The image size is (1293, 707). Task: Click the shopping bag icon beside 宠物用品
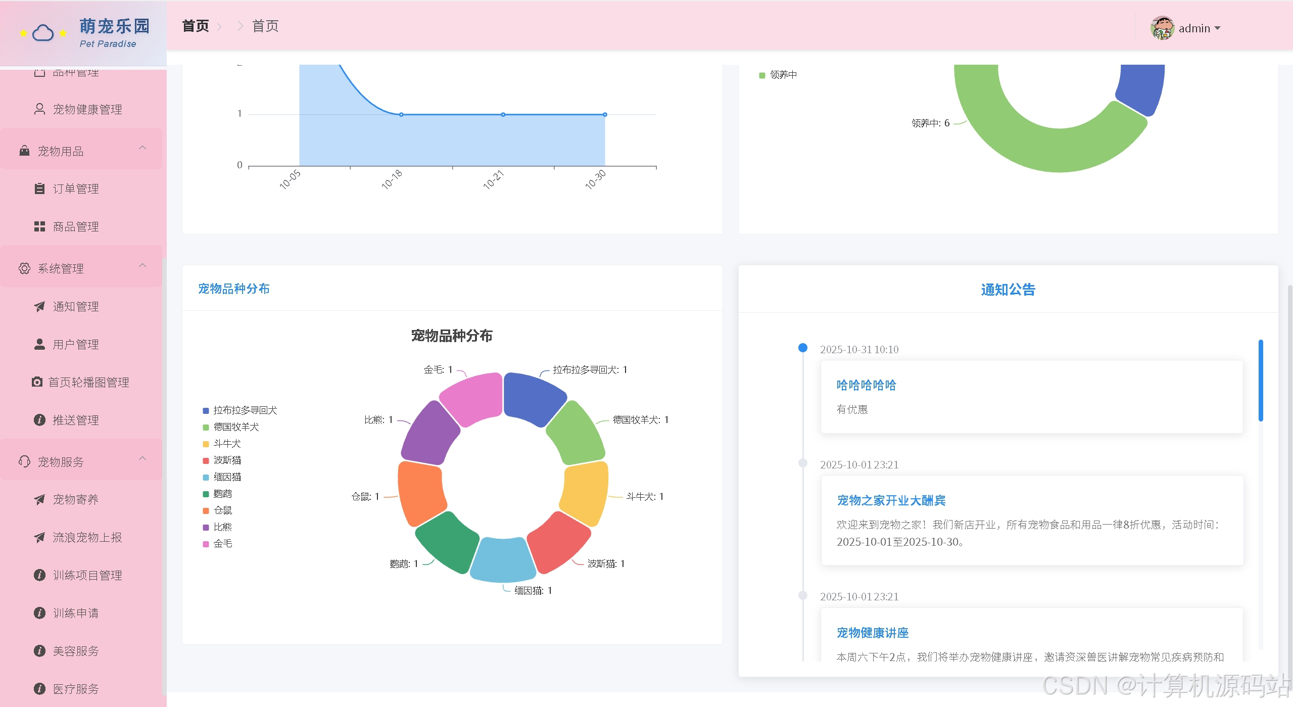[x=24, y=151]
